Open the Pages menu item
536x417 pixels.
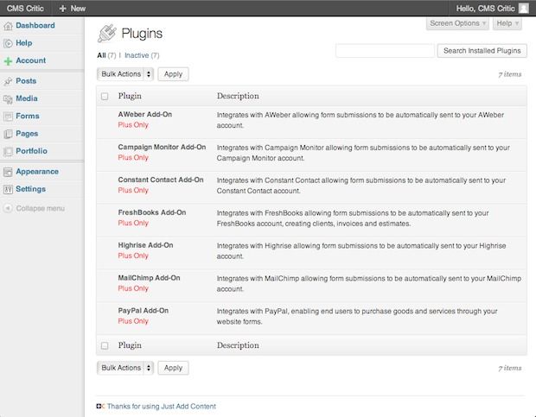(x=27, y=134)
